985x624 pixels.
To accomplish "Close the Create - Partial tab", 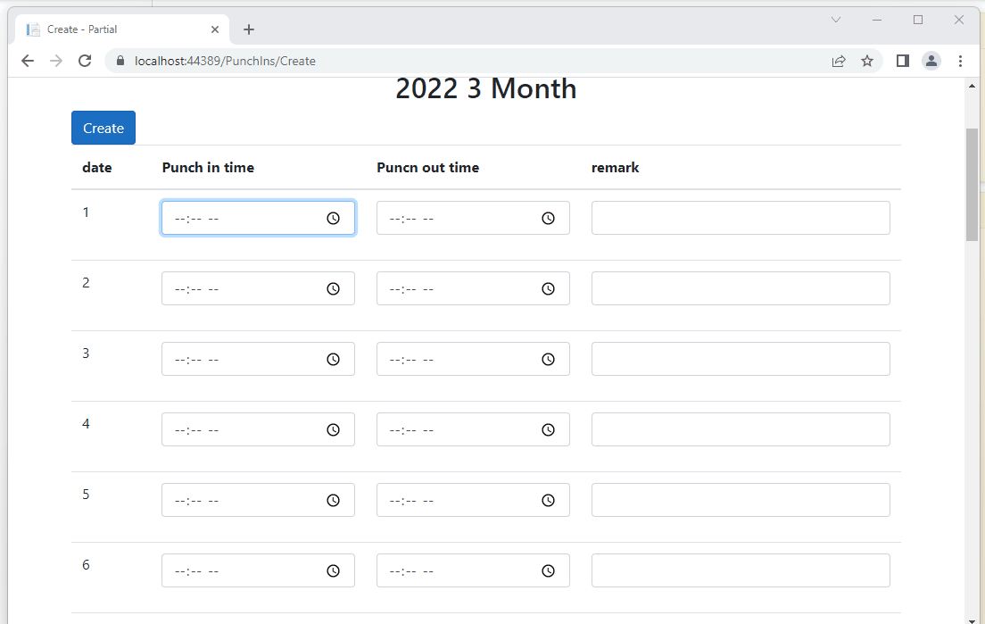I will [x=215, y=29].
